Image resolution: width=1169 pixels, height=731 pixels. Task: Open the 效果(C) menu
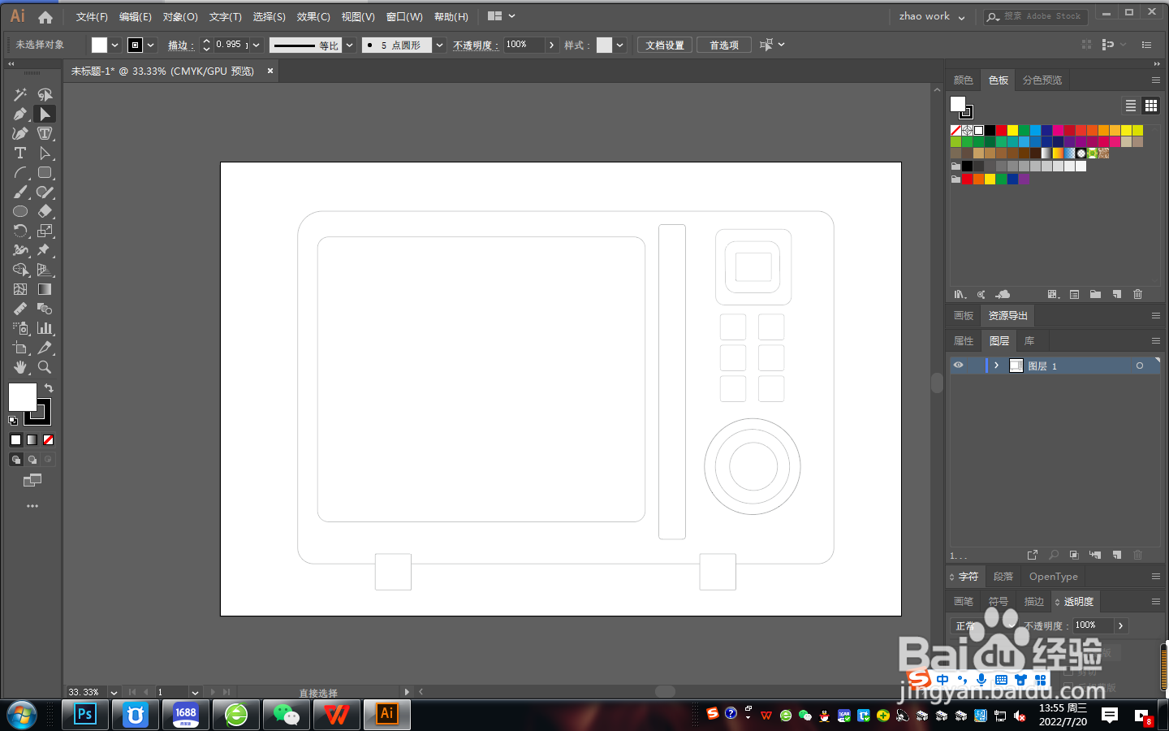click(x=313, y=16)
